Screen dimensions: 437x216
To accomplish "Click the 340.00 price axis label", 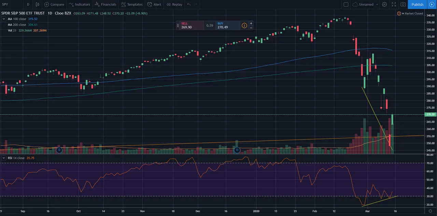I will pos(430,15).
